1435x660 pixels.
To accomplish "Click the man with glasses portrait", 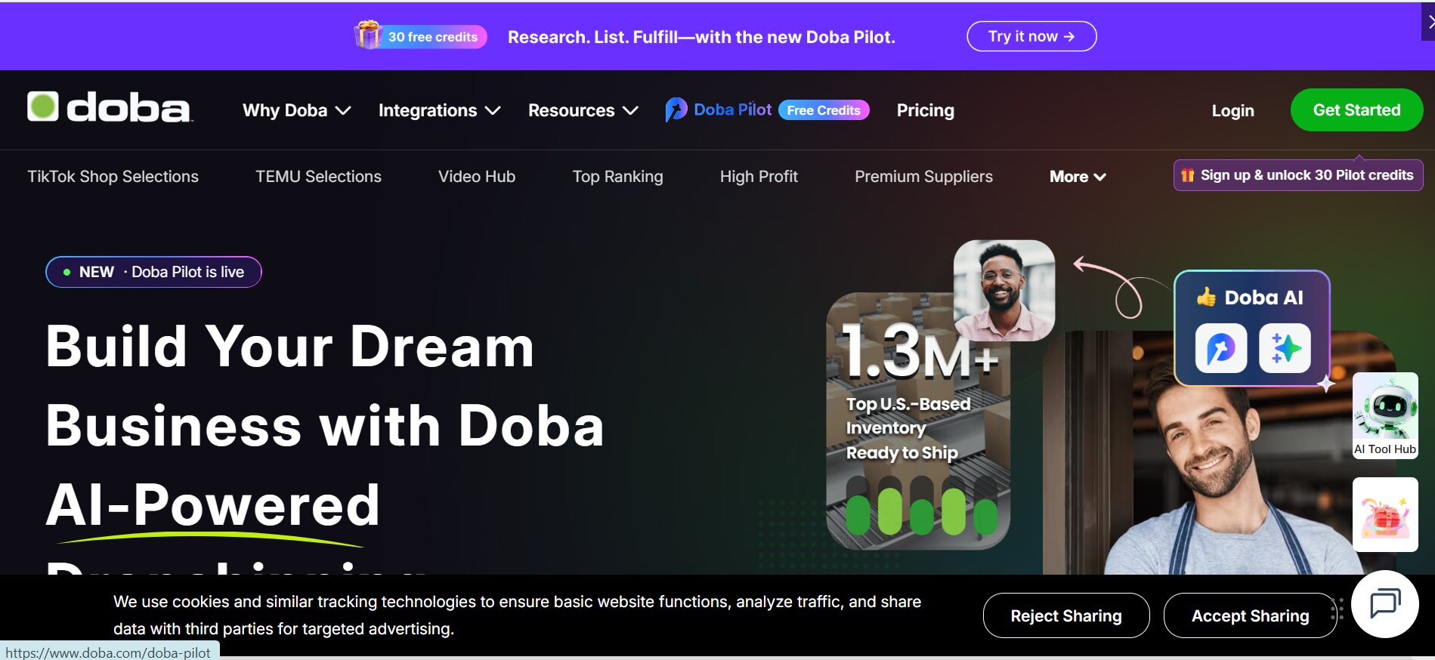I will [1004, 290].
